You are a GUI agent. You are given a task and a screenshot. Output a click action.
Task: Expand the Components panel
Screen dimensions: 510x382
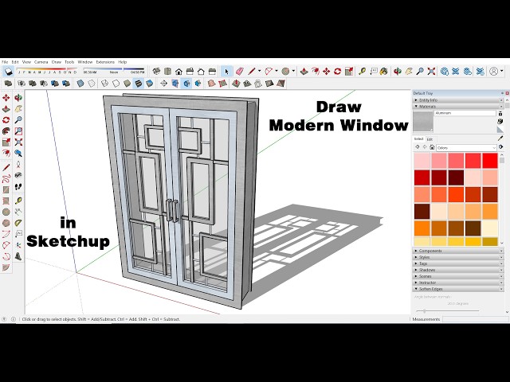[x=458, y=251]
